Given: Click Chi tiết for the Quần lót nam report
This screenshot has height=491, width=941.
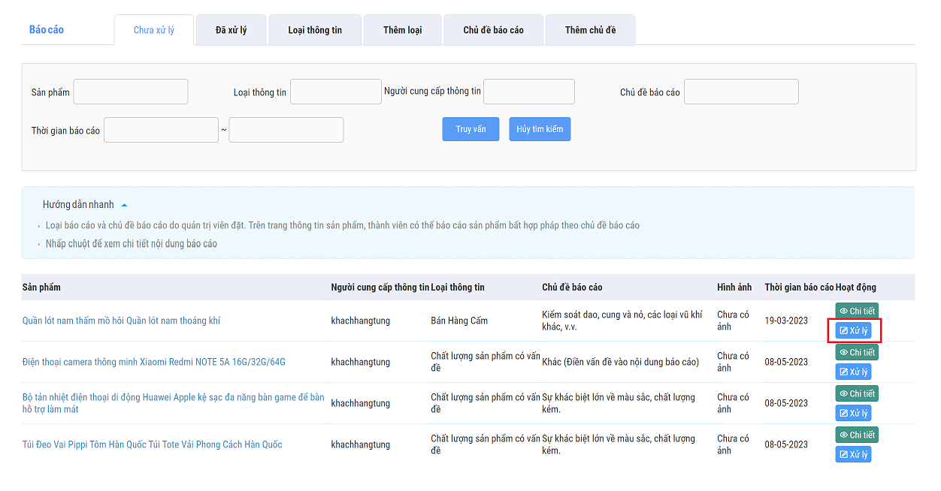Looking at the screenshot, I should click(x=856, y=311).
